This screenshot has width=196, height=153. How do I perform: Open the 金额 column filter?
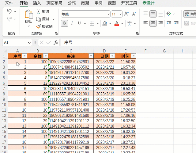coord(46,56)
